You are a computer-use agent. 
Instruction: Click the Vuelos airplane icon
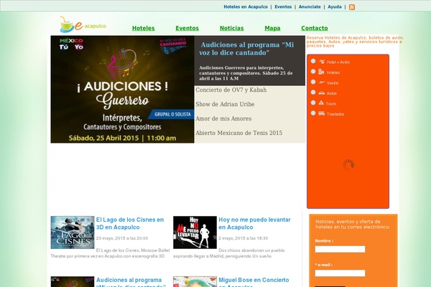tap(322, 83)
